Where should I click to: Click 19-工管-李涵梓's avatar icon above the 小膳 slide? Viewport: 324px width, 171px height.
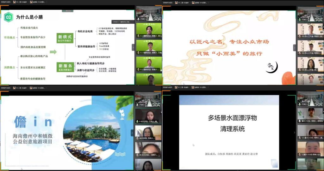coord(15,2)
